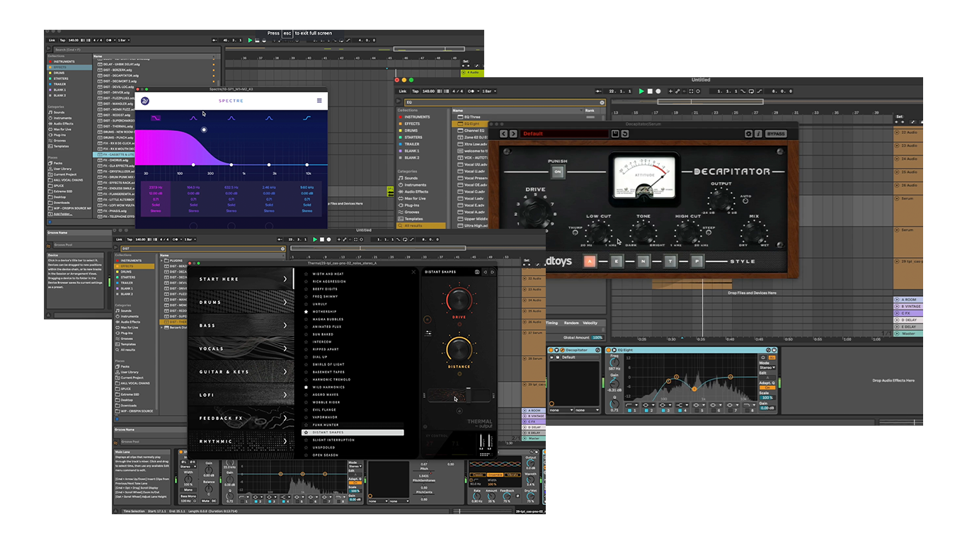The image size is (967, 544).
Task: Select EQ Three in the browser results
Action: pyautogui.click(x=472, y=117)
